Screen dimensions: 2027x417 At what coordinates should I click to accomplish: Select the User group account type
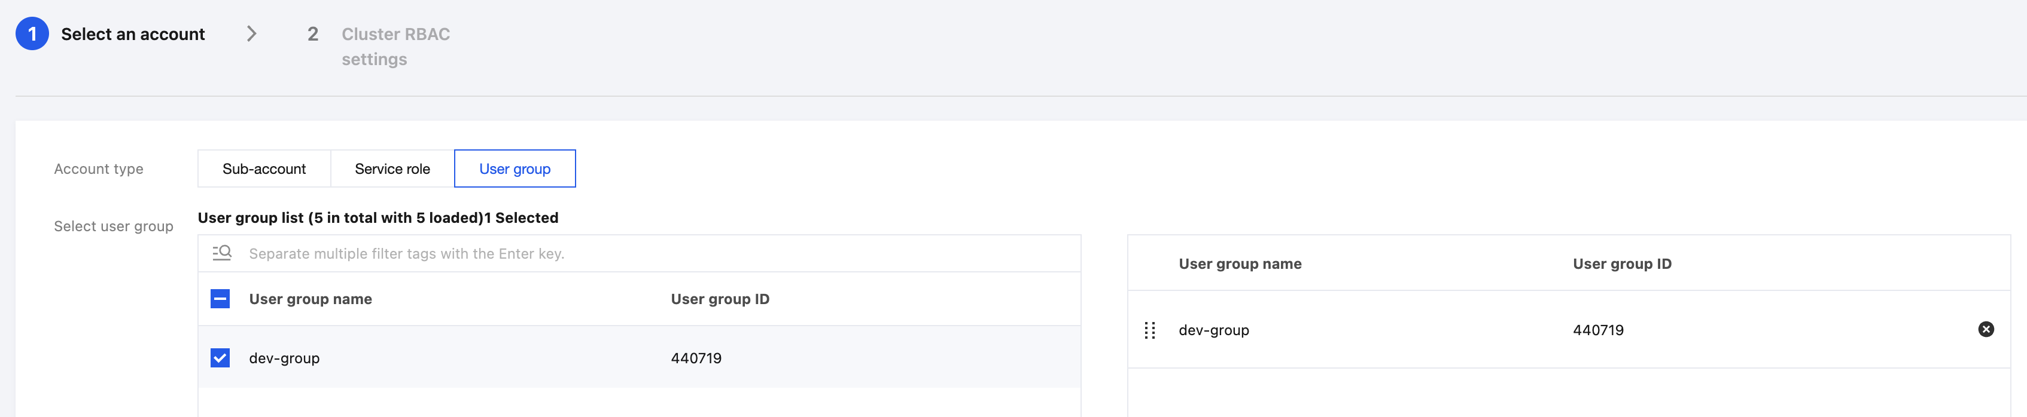(x=515, y=169)
